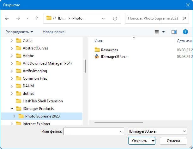The height and width of the screenshot is (149, 193).
Task: Select Ant Download Manager (x64) folder
Action: [47, 63]
